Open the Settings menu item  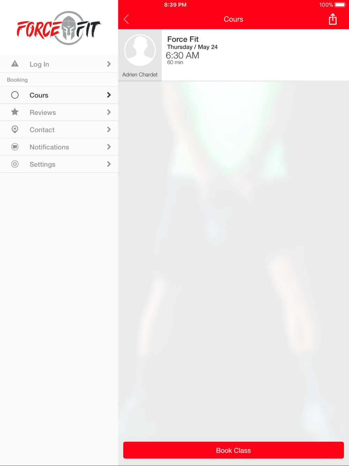59,164
